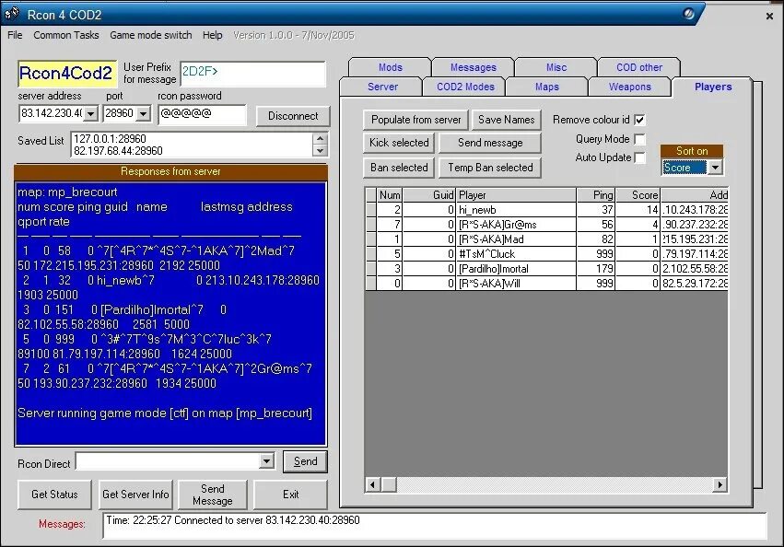Screen dimensions: 784x547
Task: Open the Common Tasks menu
Action: [x=66, y=35]
